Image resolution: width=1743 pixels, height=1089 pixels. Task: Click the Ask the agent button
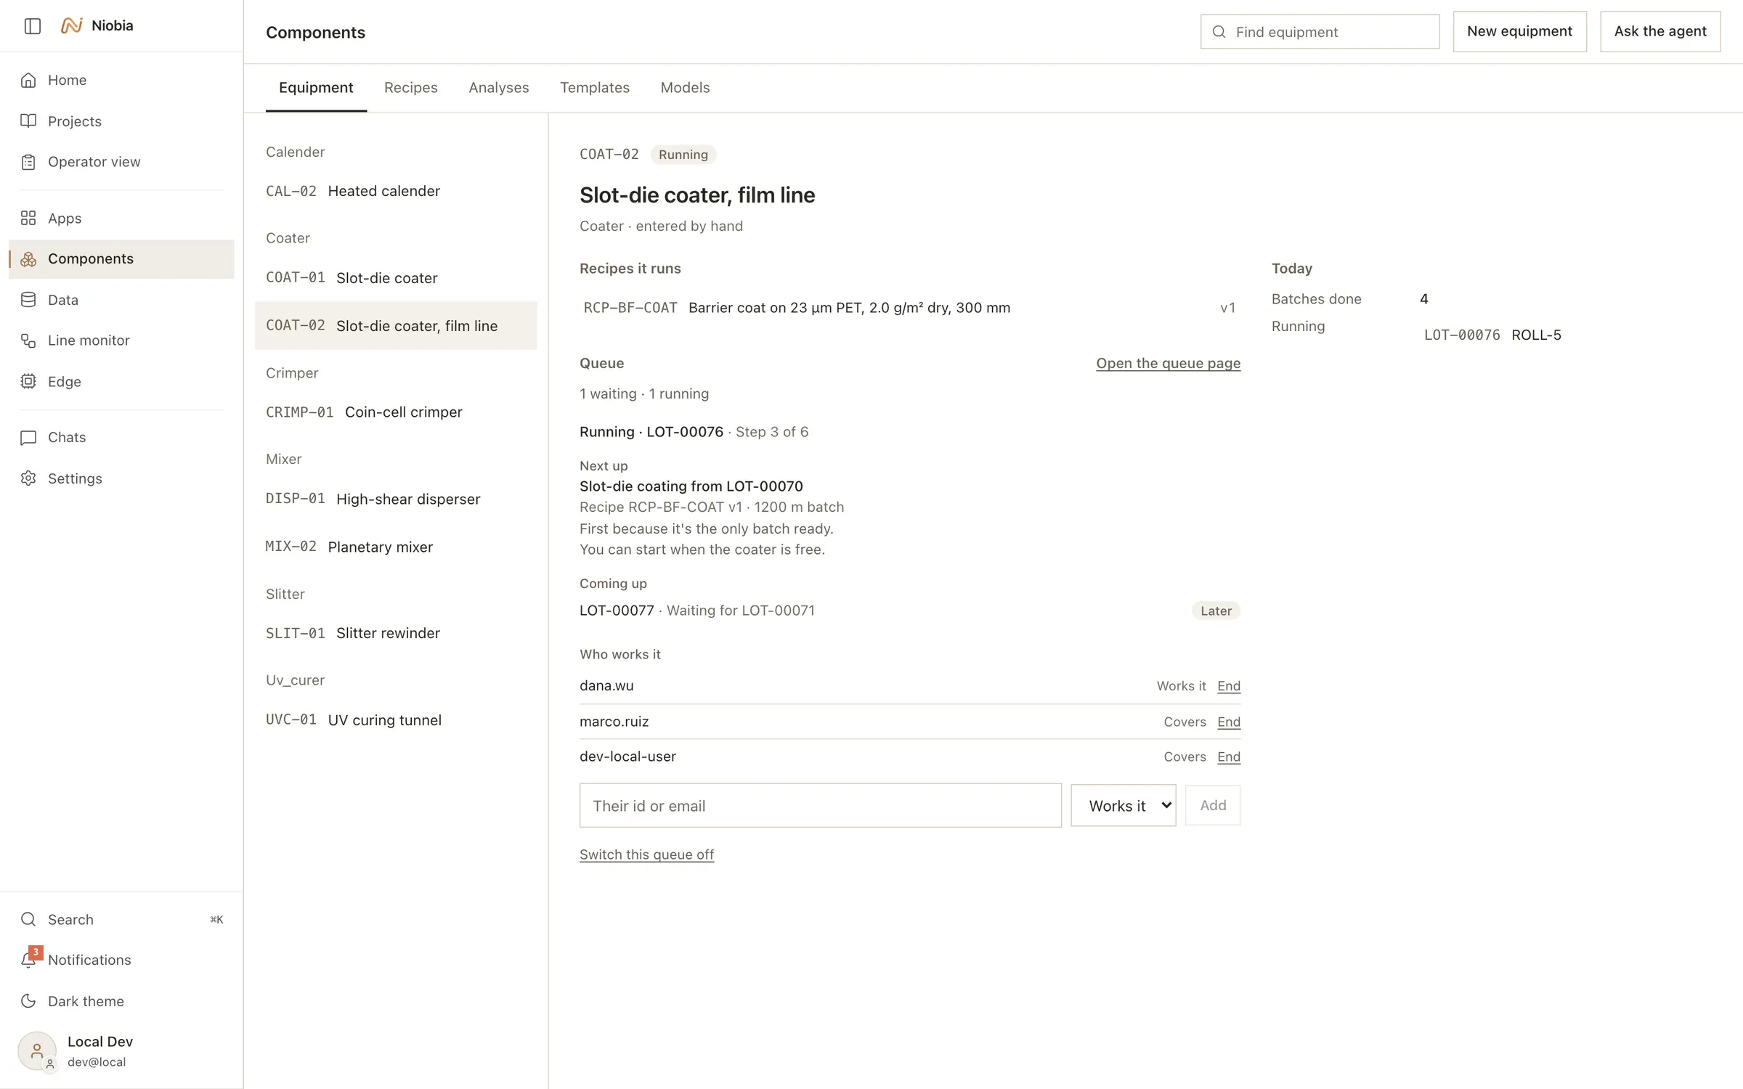[1660, 31]
